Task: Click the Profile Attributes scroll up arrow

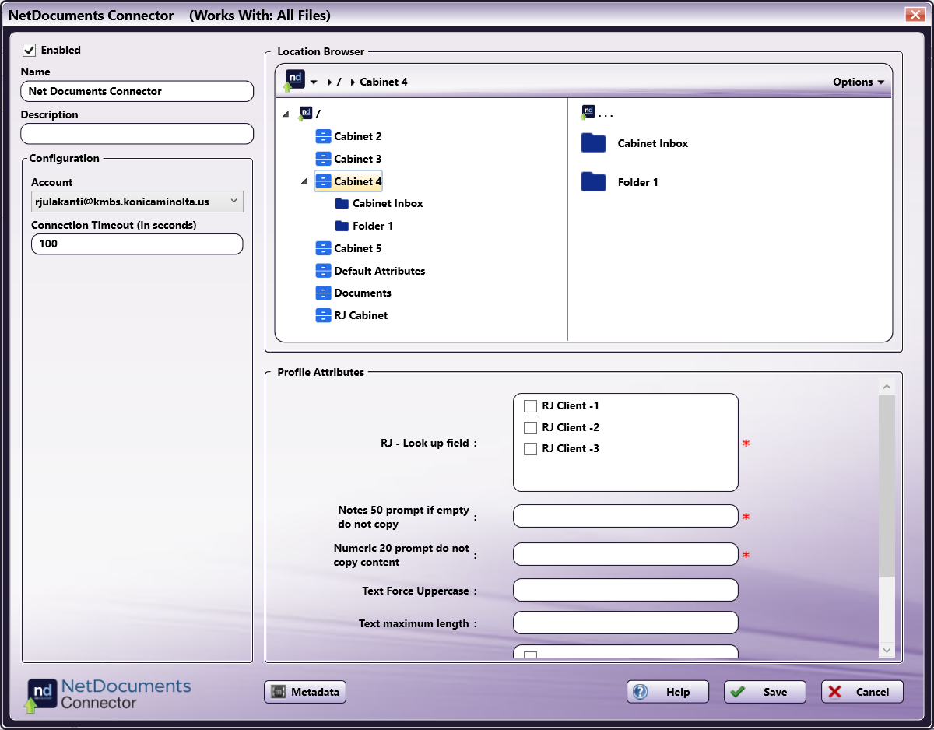Action: point(887,386)
